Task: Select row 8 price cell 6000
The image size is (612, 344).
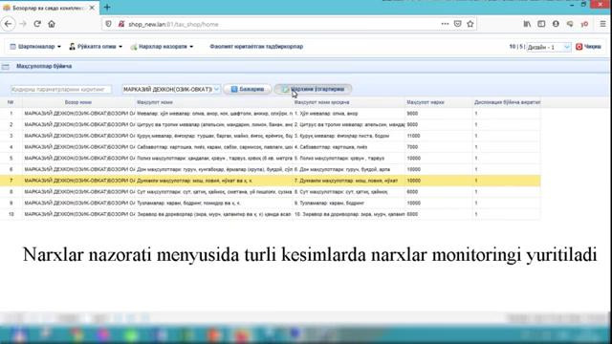Action: click(439, 192)
